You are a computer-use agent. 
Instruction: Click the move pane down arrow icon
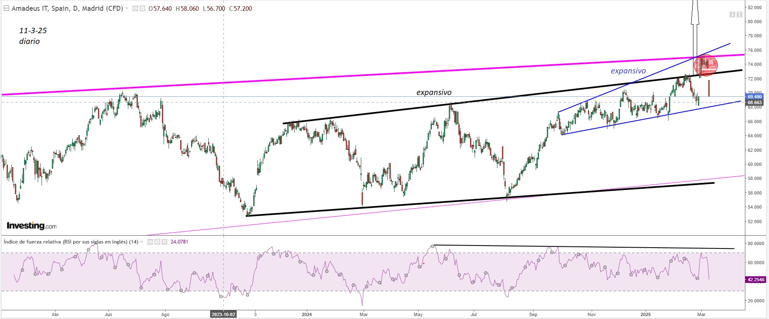(x=732, y=15)
